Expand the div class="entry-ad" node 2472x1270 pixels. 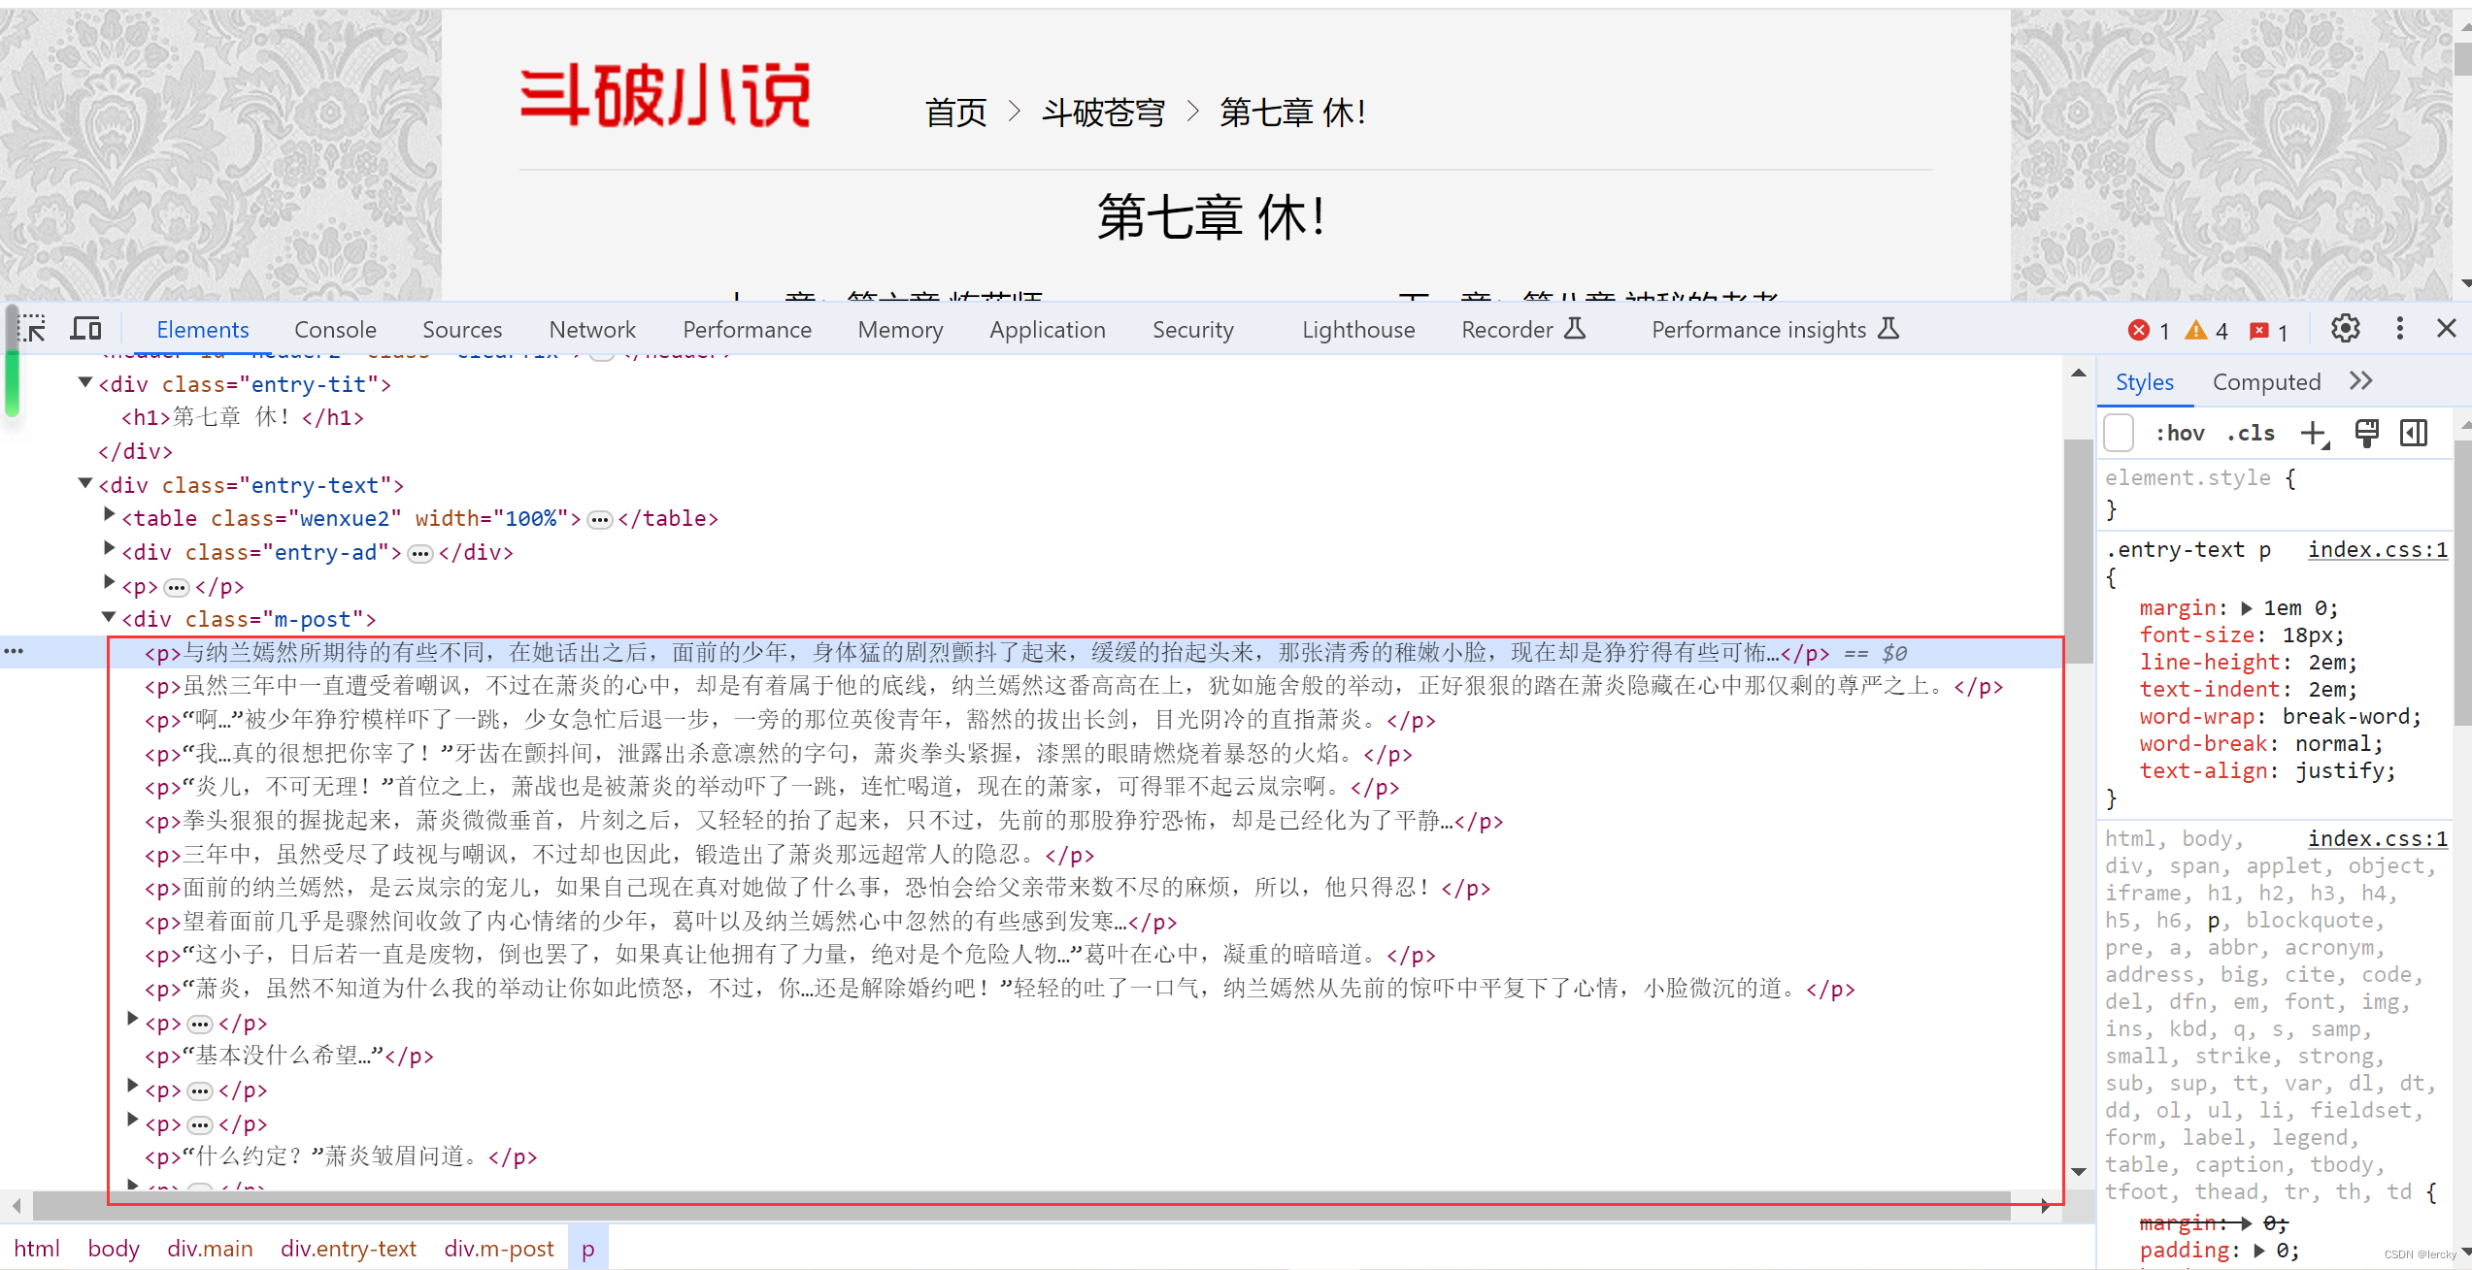pyautogui.click(x=109, y=549)
